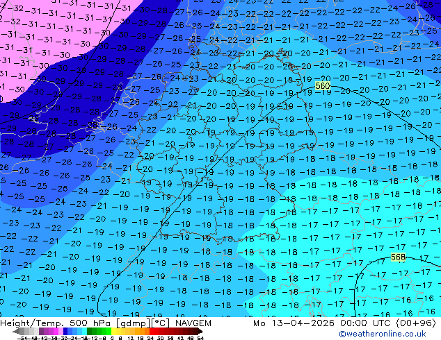This screenshot has height=340, width=441.
Task: Click the bright cyan swatch in temperature legend
Action: (x=84, y=332)
